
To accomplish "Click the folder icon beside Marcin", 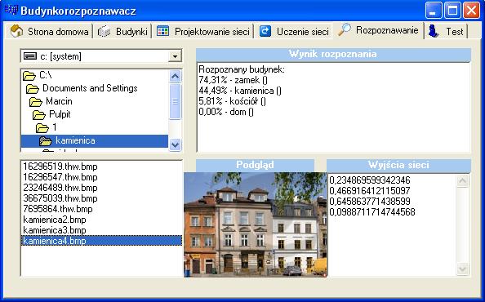I will (36, 102).
